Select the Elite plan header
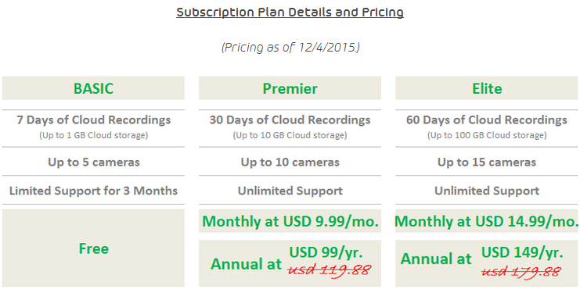Viewport: 580px width, 289px height. (487, 88)
